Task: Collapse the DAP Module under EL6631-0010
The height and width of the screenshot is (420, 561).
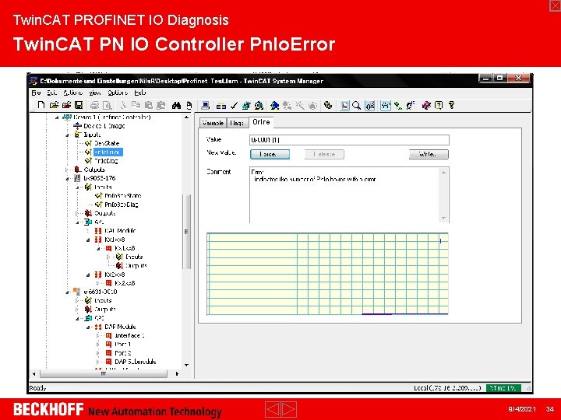Action: pyautogui.click(x=88, y=327)
